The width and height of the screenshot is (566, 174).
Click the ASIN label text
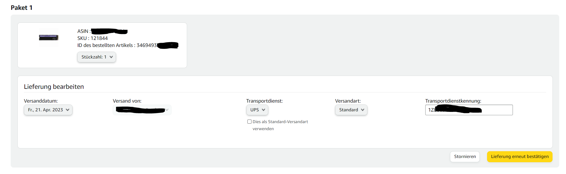(84, 31)
